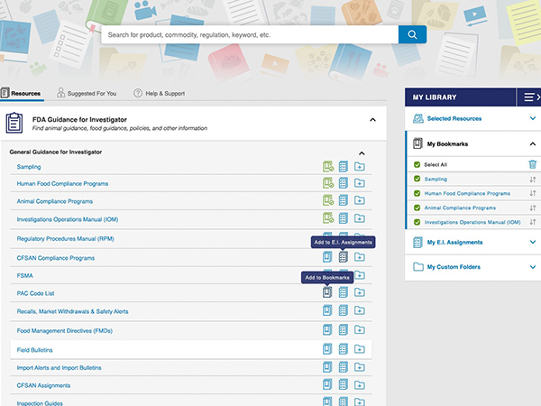This screenshot has height=406, width=541.
Task: Add PAC Code List to E.I. Assignments
Action: tap(343, 292)
